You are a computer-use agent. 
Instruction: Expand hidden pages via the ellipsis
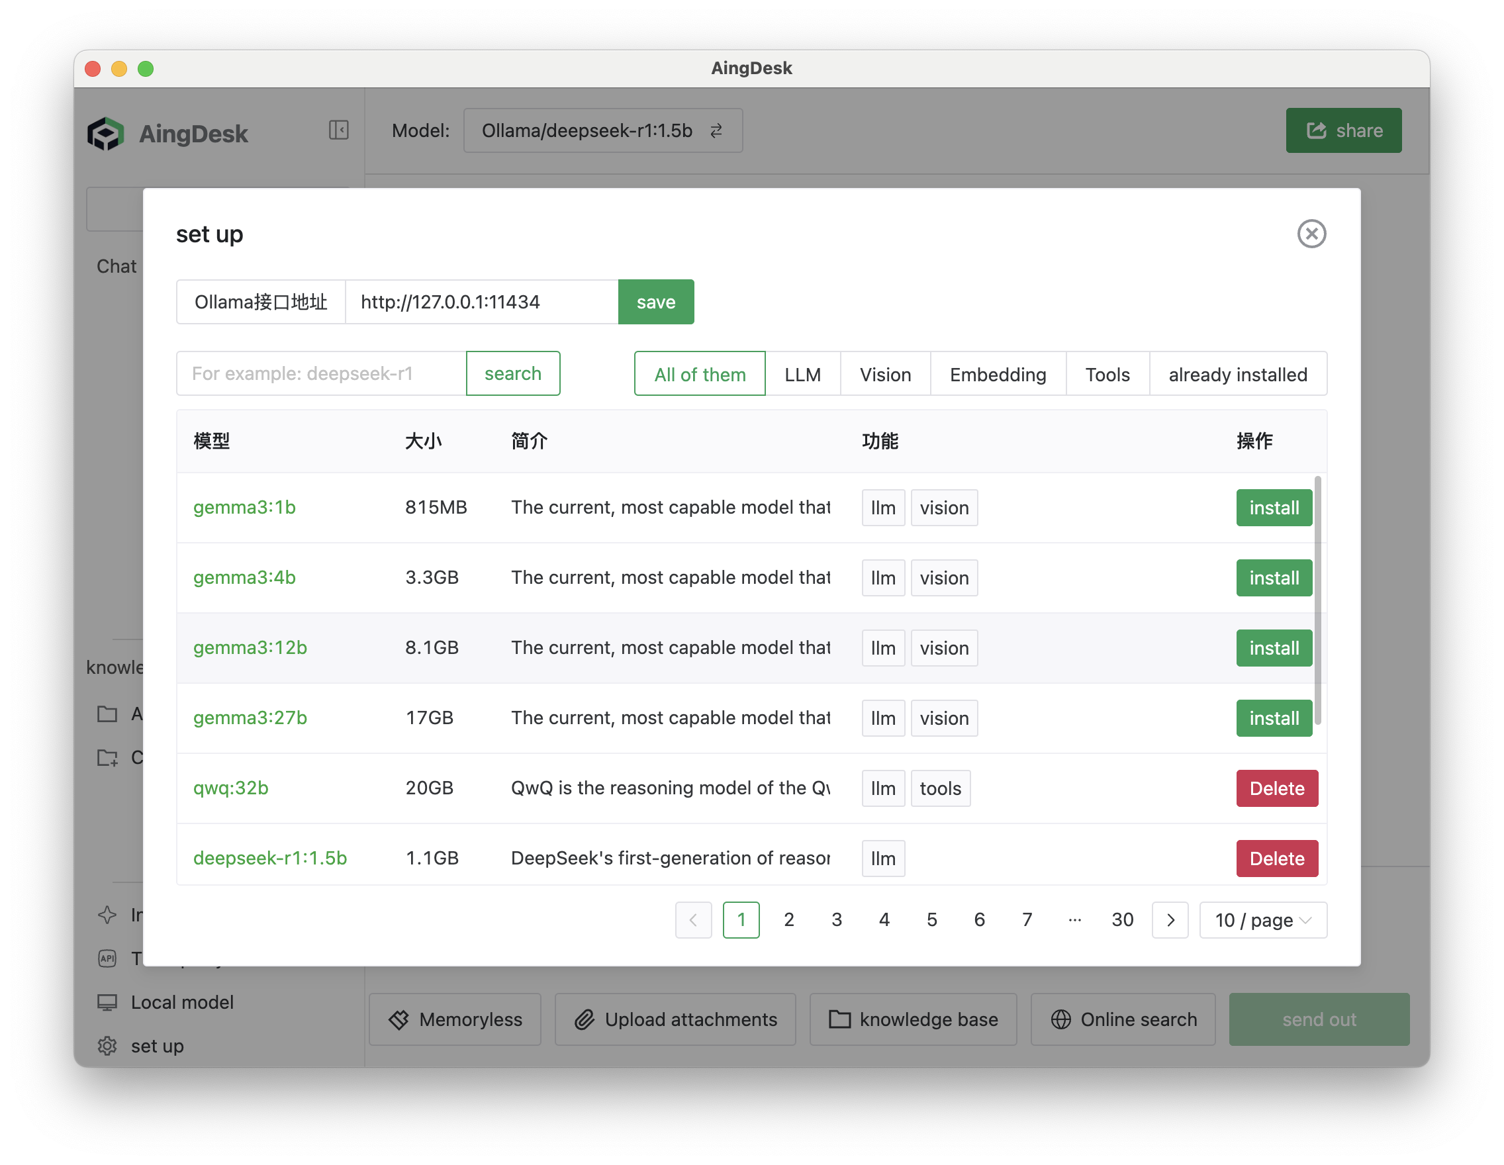pos(1074,920)
